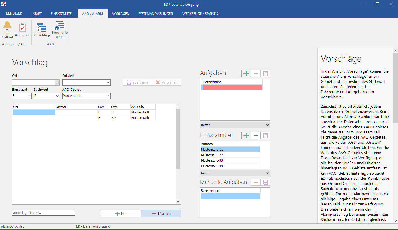398x230 pixels.
Task: Click scroll-down arrow of Vorschlag table
Action: coord(178,202)
